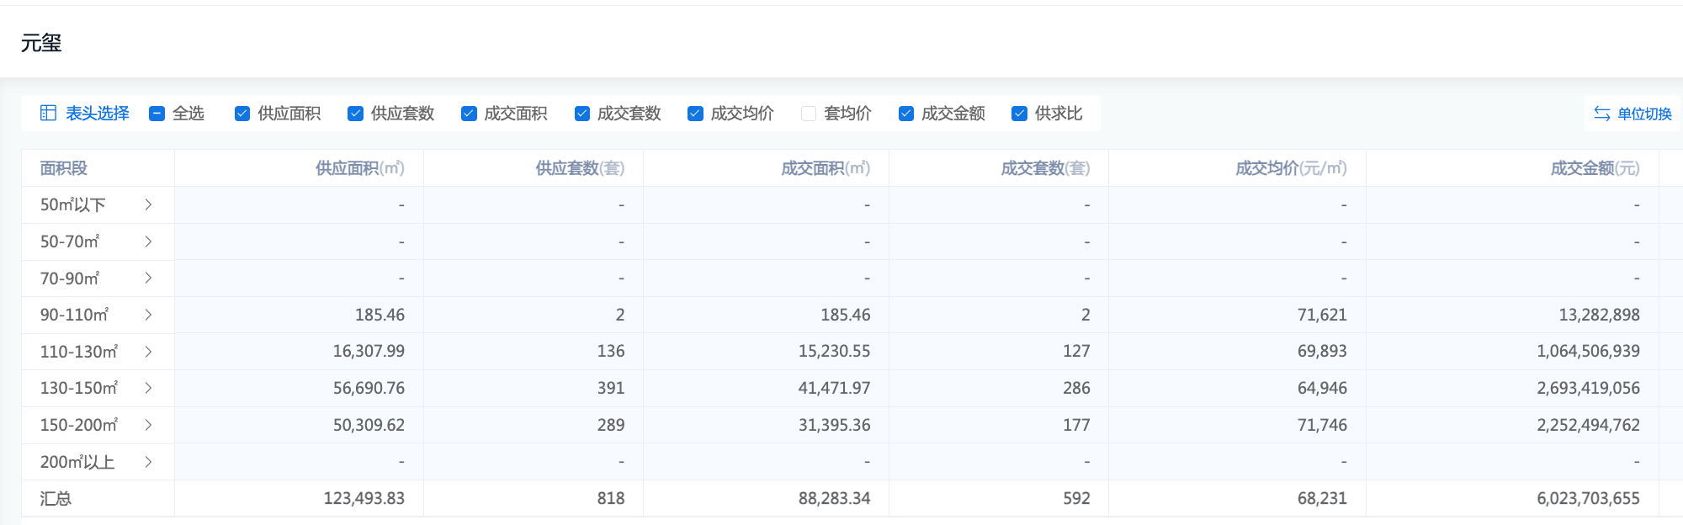Toggle the 全选 select-all checkbox

pos(157,114)
